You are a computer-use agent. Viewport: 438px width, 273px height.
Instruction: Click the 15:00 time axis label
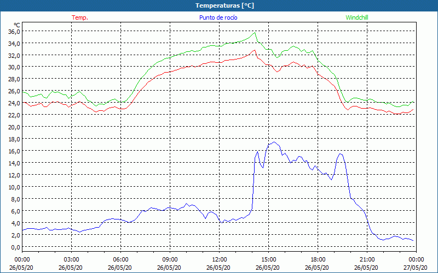click(x=268, y=260)
